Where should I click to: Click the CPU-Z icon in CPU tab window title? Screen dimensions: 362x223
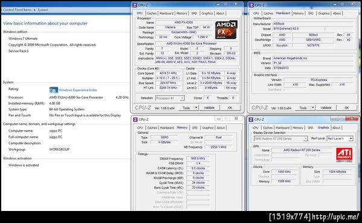pos(135,5)
